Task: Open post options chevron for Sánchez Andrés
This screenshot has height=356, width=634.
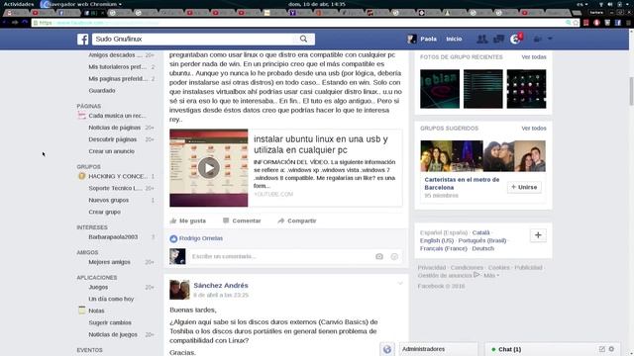Action: click(x=400, y=284)
